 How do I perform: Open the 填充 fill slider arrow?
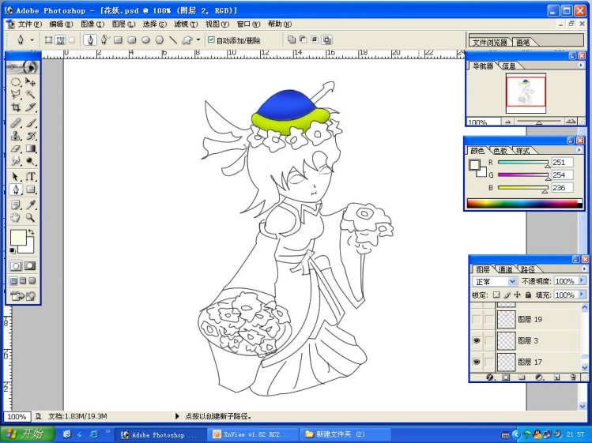582,295
